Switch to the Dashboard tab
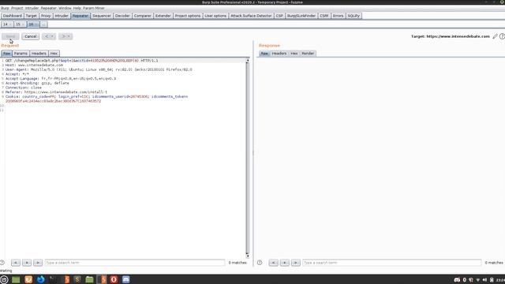The width and height of the screenshot is (505, 284). tap(13, 16)
